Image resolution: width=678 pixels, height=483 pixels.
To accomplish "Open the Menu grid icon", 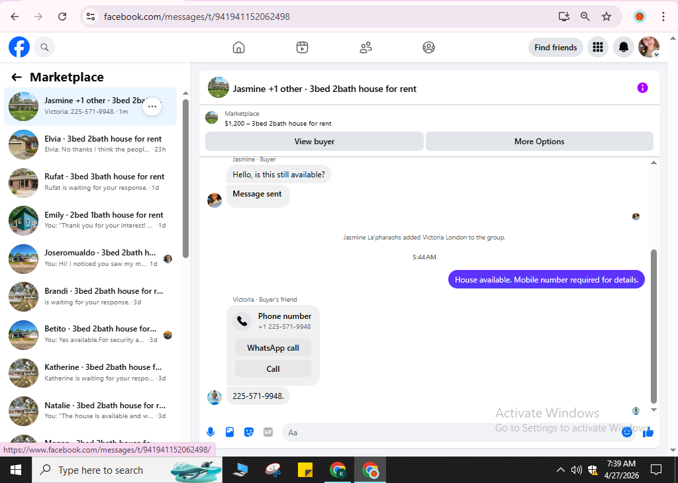I will [x=598, y=47].
